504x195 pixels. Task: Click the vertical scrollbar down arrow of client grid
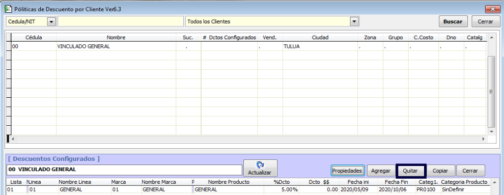click(491, 132)
